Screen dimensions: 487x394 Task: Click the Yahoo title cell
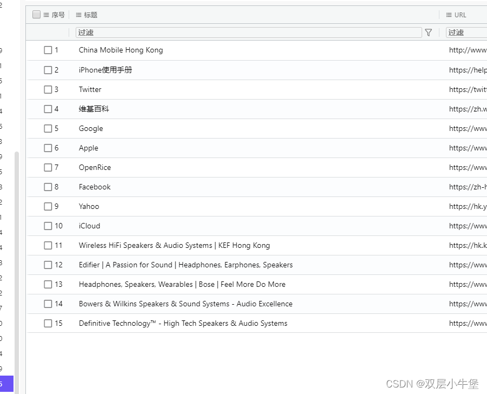pyautogui.click(x=89, y=207)
